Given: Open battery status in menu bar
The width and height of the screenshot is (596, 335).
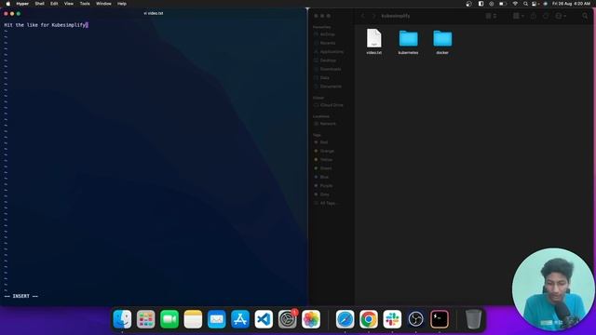Looking at the screenshot, I should point(503,4).
